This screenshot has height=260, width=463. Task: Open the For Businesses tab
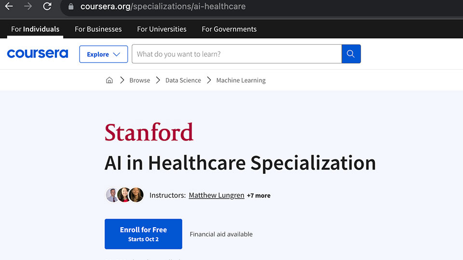(x=98, y=29)
